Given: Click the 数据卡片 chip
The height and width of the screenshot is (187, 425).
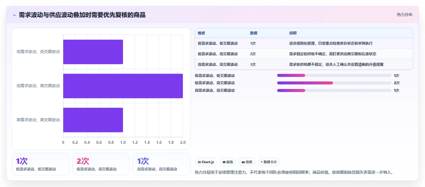Looking at the screenshot, I should coord(269,162).
